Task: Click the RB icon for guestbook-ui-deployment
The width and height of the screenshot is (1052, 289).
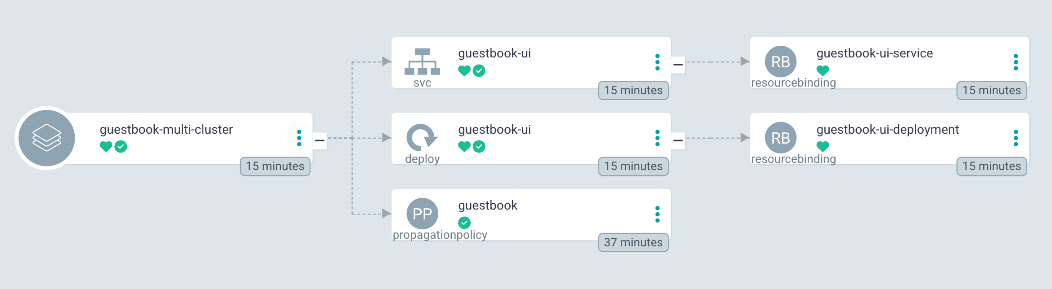Action: click(x=780, y=138)
